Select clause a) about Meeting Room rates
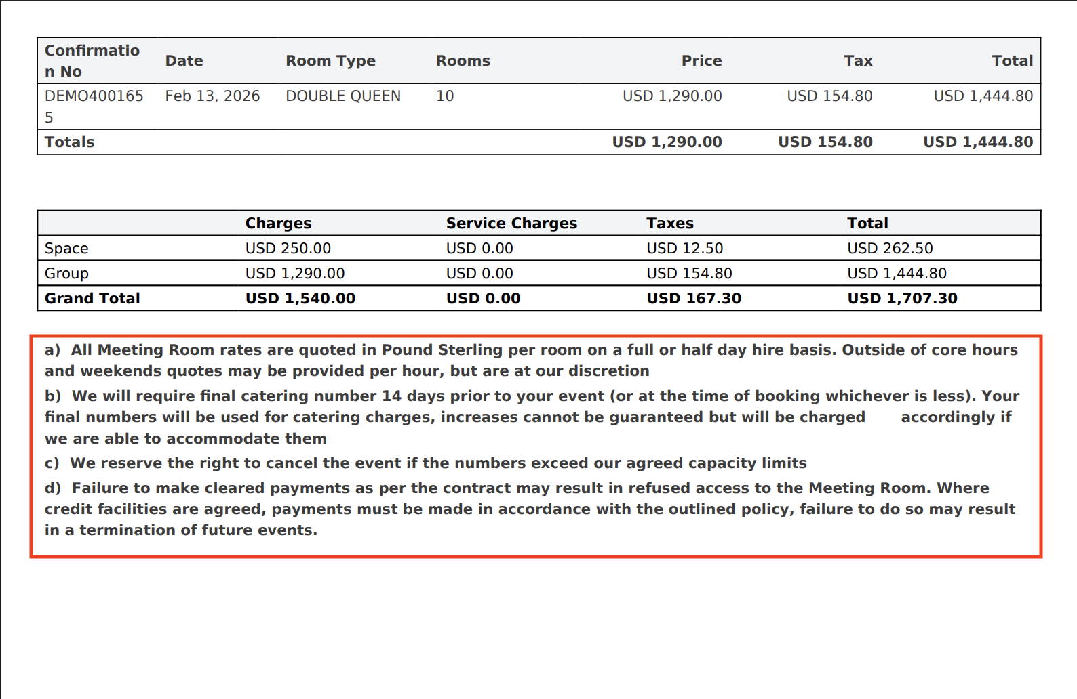The image size is (1077, 699). (530, 360)
